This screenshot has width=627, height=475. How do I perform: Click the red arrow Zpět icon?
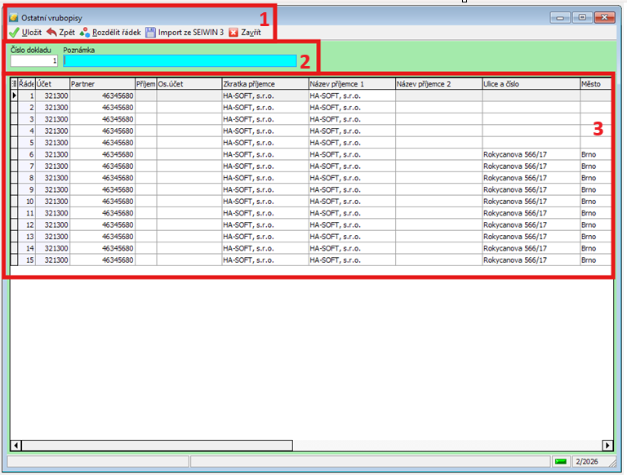51,32
